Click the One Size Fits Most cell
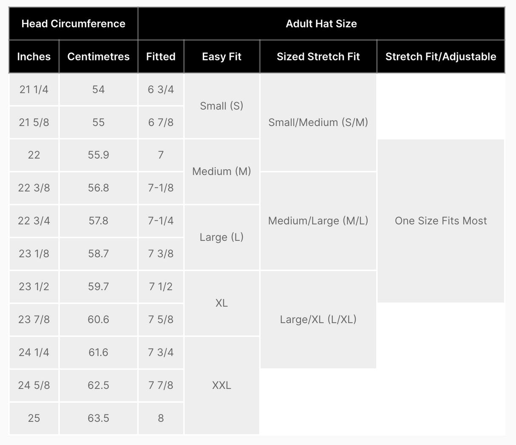 click(x=440, y=221)
